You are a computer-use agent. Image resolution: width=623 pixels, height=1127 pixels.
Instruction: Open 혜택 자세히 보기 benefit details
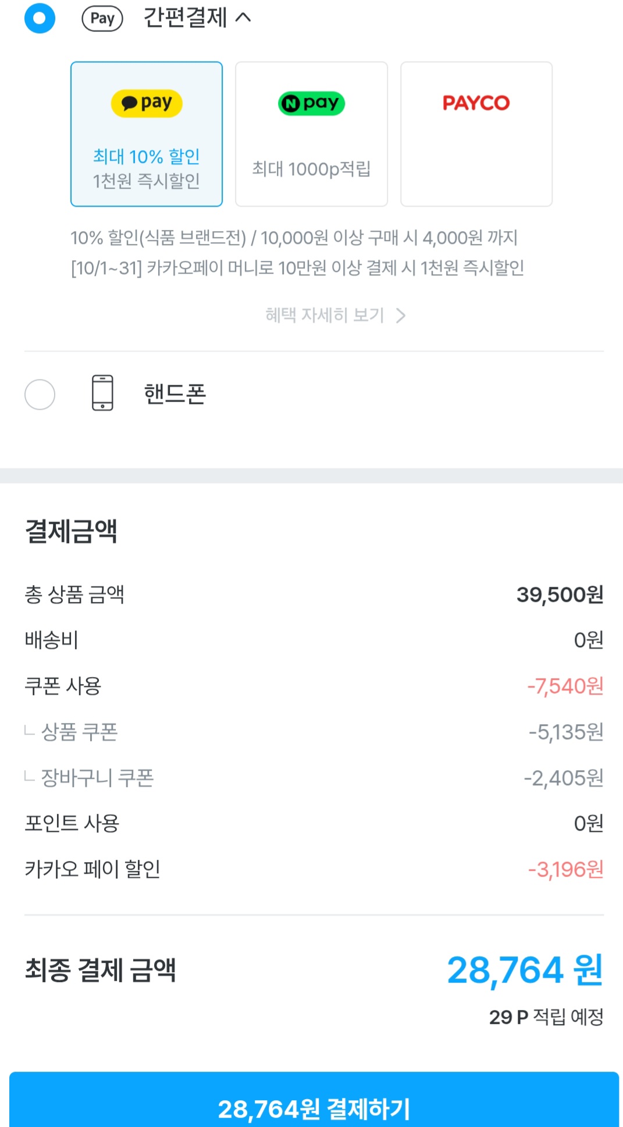[336, 316]
